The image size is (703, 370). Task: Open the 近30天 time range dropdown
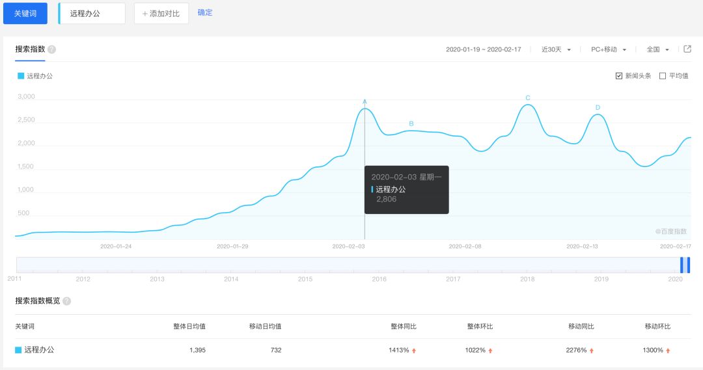point(556,49)
